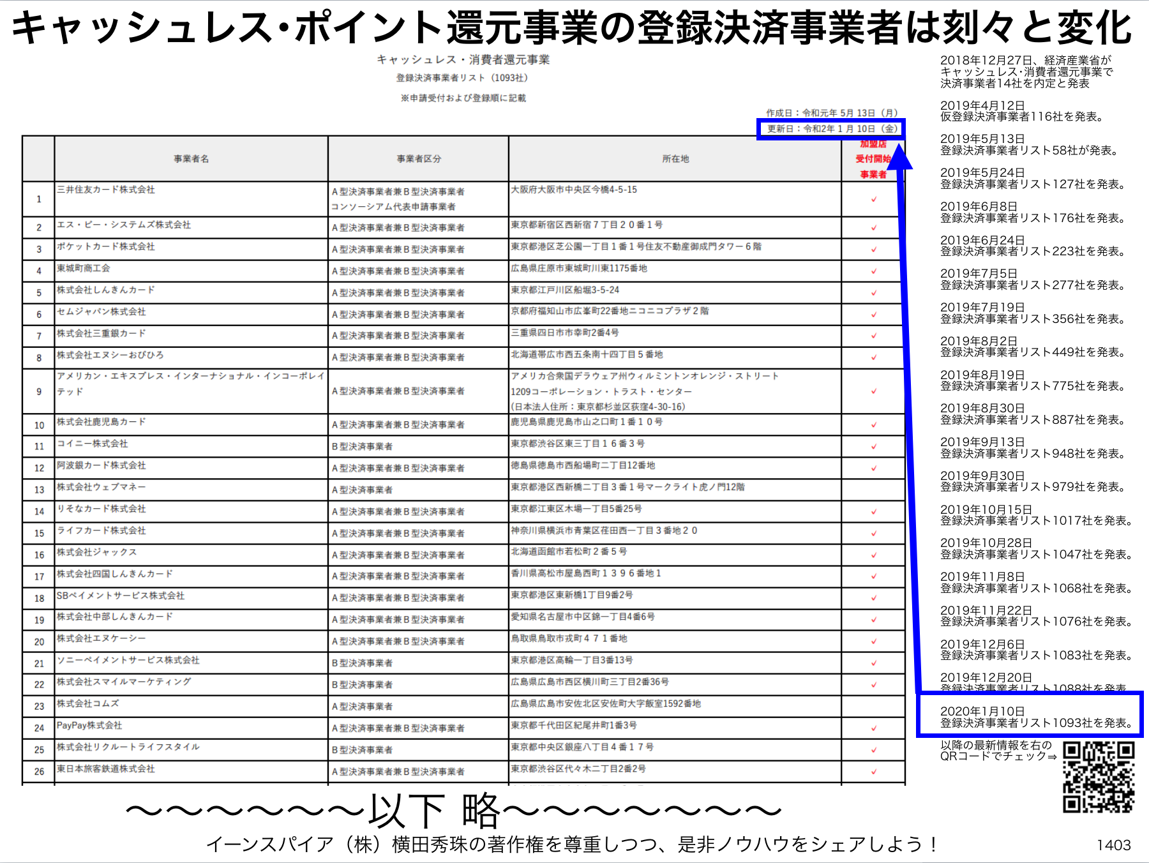Screen dimensions: 1149x863
Task: Select address 広島県庄原市東城町川東1175番地
Action: [579, 268]
